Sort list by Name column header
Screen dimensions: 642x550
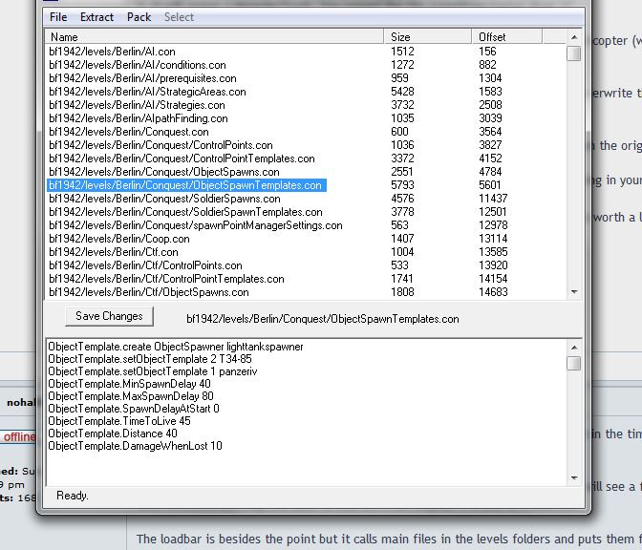pos(214,37)
